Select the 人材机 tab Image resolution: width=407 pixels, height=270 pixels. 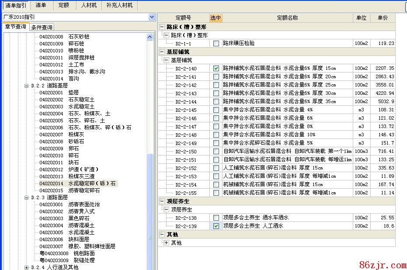click(89, 5)
